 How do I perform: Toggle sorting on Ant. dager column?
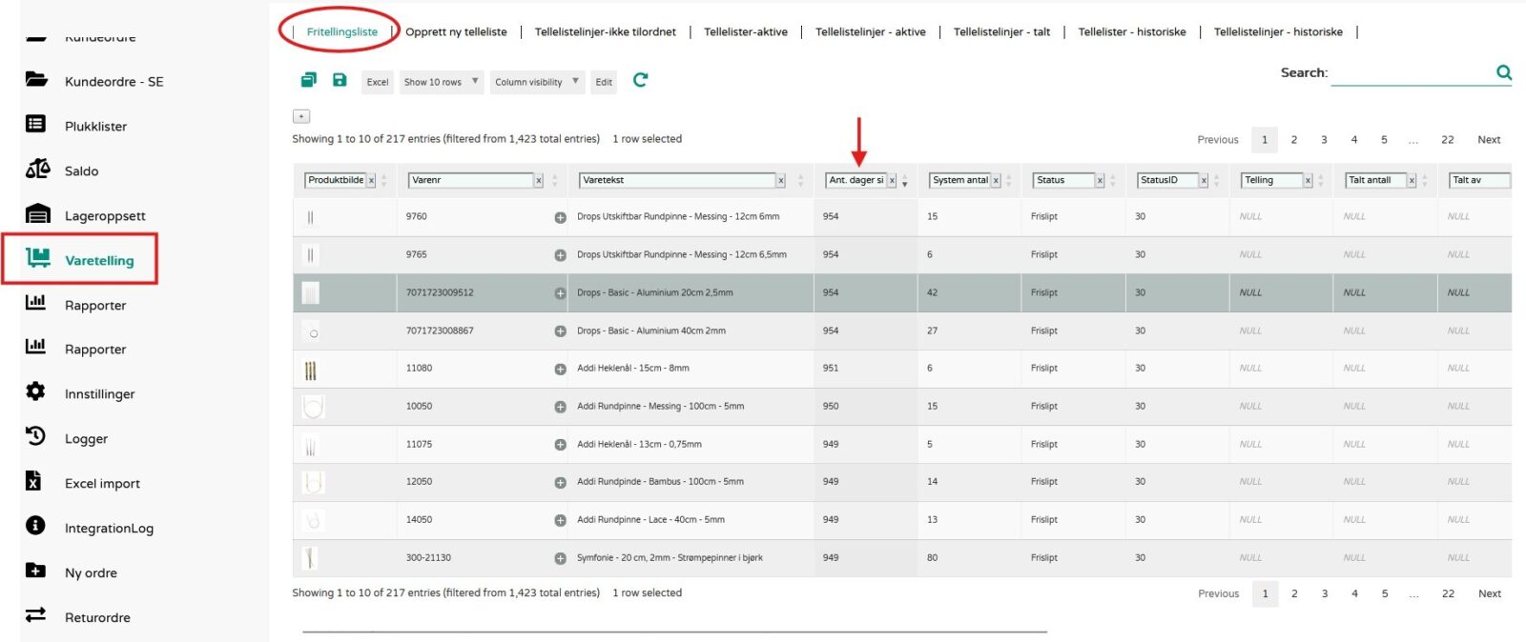coord(904,181)
